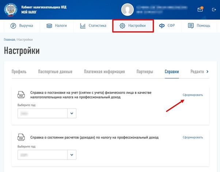The image size is (220, 172).
Task: Expand year dropdown for registration certificate
Action: click(72, 114)
